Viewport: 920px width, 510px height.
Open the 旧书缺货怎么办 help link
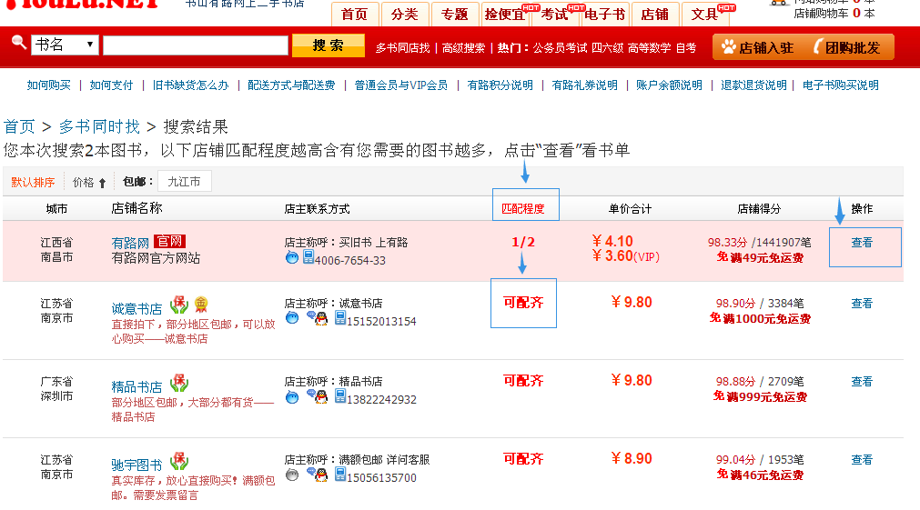[191, 85]
